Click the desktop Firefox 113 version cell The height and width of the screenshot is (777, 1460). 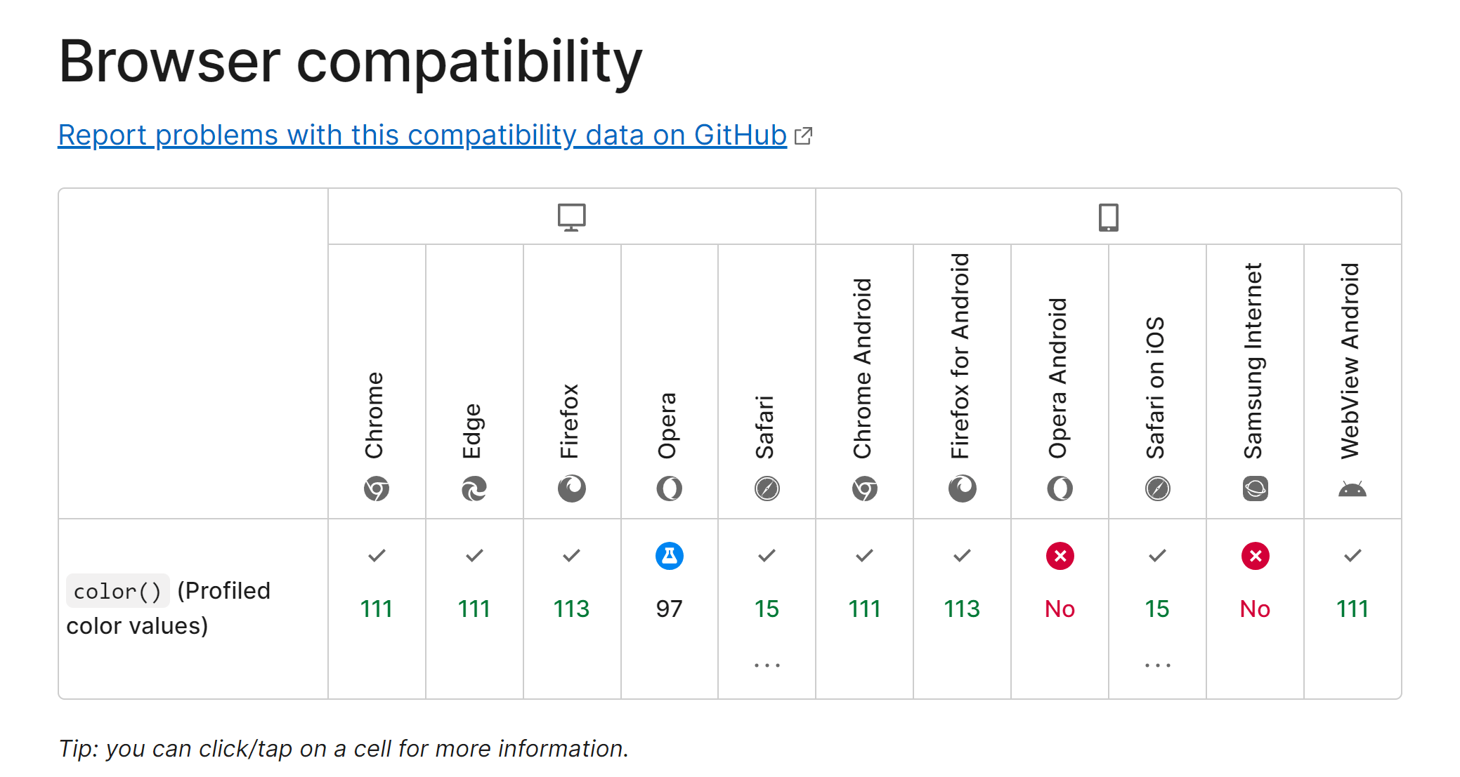coord(571,609)
